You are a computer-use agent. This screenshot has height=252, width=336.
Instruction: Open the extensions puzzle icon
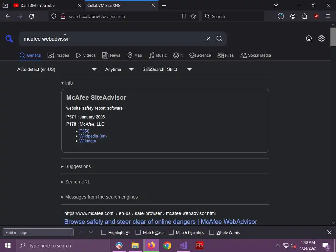tap(304, 16)
